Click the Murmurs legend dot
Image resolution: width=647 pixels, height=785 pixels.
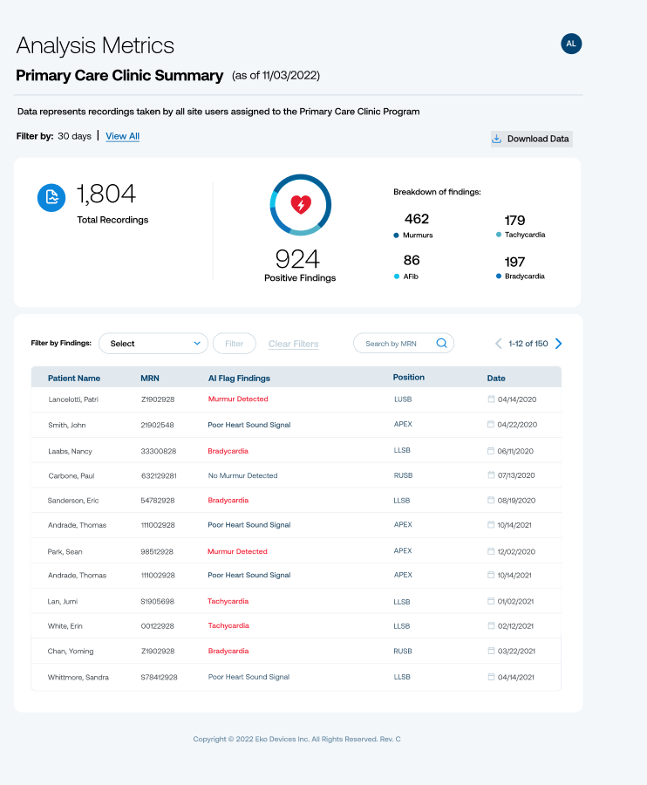click(396, 235)
